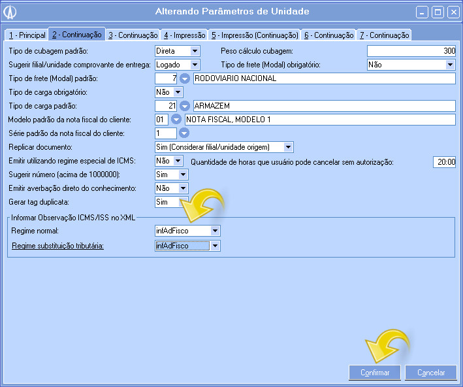The width and height of the screenshot is (463, 387).
Task: Open 5 - Impressão (Continuação) tab
Action: coord(255,35)
